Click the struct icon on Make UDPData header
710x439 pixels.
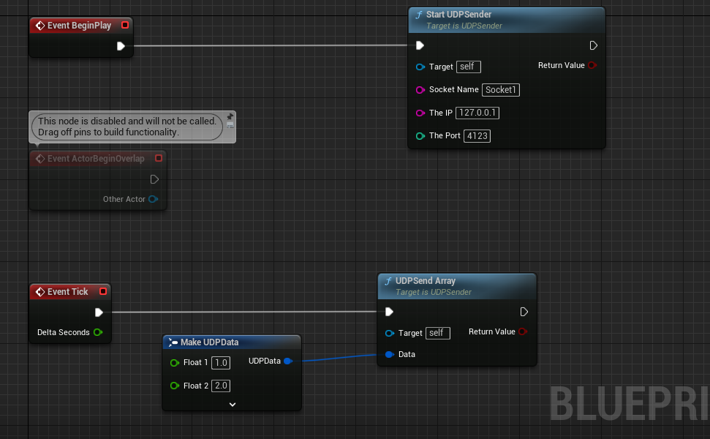[173, 342]
